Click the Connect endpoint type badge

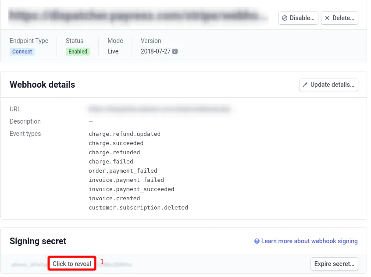pyautogui.click(x=22, y=51)
